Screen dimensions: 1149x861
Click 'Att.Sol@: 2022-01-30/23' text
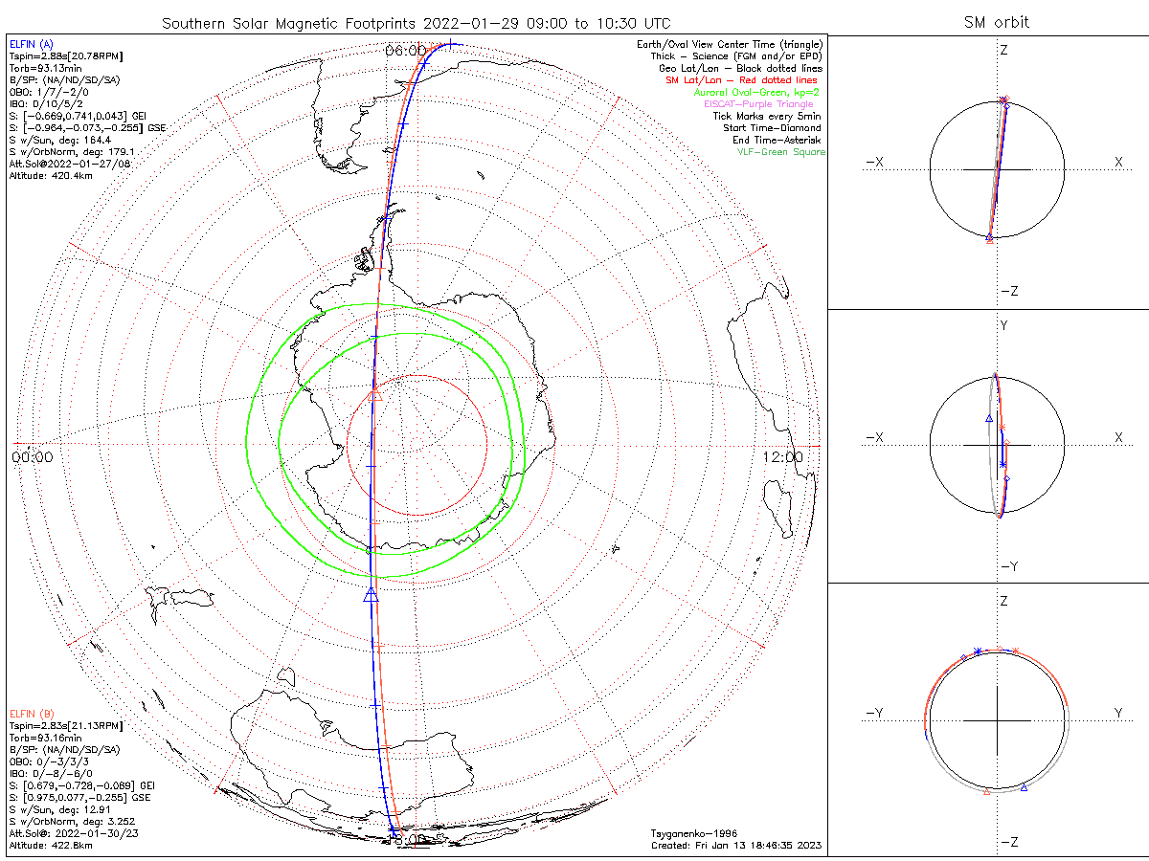pyautogui.click(x=72, y=833)
